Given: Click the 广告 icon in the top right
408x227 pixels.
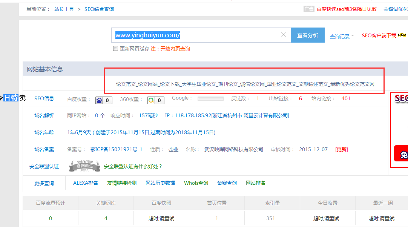Looking at the screenshot, I should [309, 8].
